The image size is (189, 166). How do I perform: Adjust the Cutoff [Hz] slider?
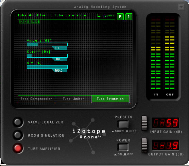point(47,56)
